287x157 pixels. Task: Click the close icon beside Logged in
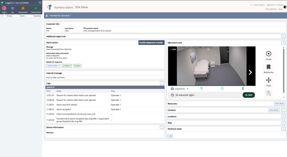pos(40,3)
